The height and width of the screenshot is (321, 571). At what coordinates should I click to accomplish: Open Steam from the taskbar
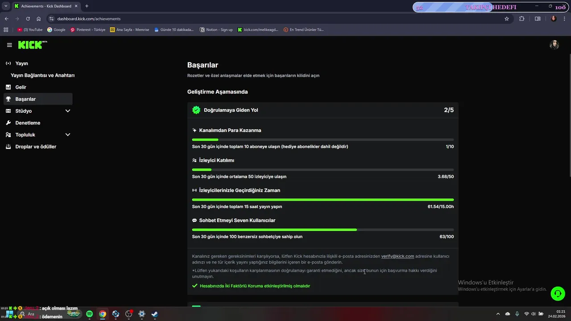coord(154,314)
